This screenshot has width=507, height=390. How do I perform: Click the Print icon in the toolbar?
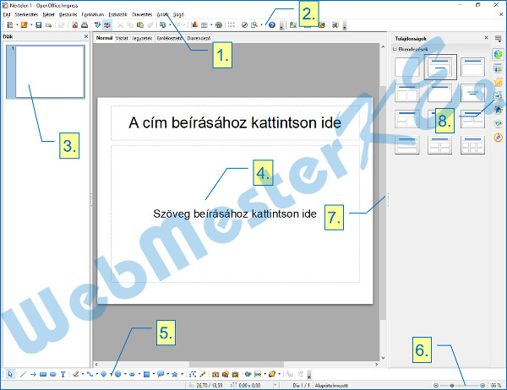point(84,24)
